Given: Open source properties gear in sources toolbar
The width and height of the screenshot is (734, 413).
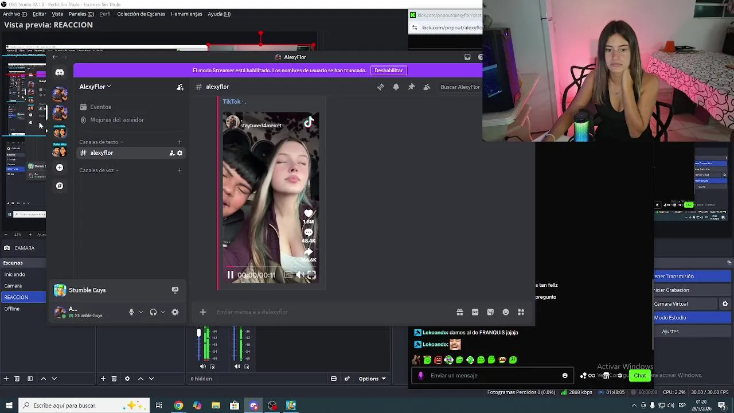Looking at the screenshot, I should pyautogui.click(x=127, y=379).
